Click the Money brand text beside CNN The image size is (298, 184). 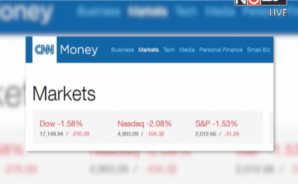tap(79, 50)
